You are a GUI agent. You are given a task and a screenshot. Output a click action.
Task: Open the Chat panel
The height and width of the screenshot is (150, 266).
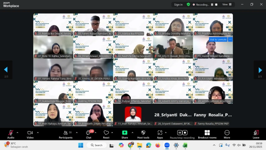click(88, 134)
